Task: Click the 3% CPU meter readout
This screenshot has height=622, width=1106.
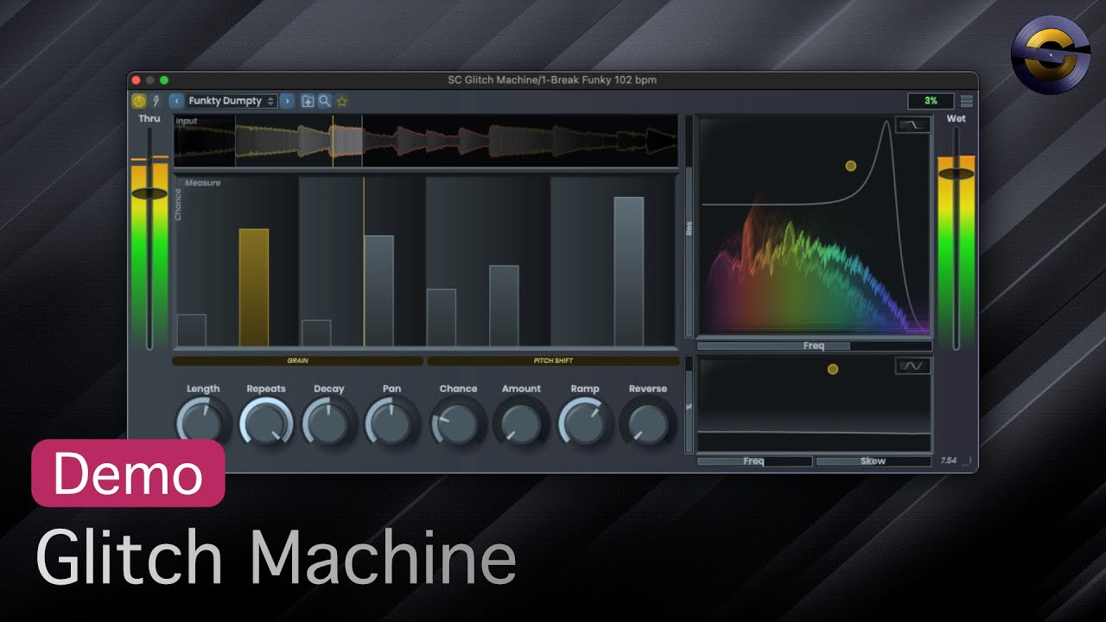Action: point(931,101)
